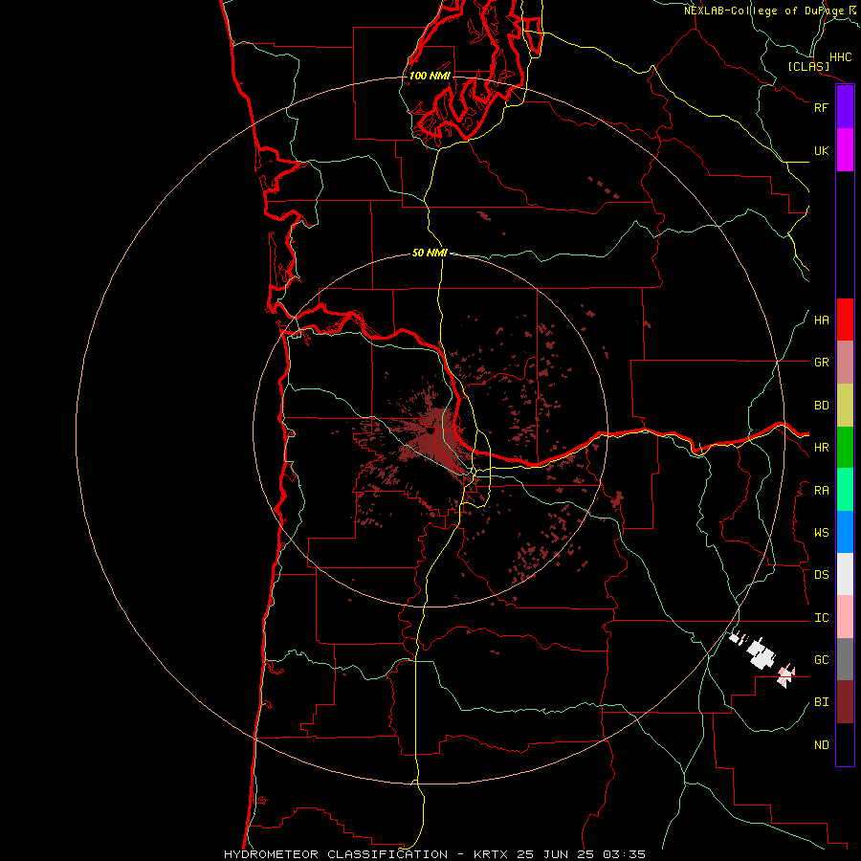Screen dimensions: 861x861
Task: Click the GC legend label
Action: pos(821,660)
